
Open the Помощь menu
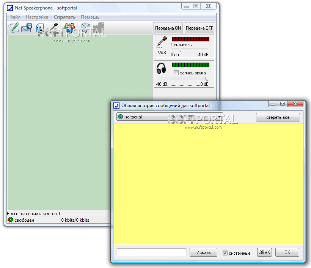pos(90,17)
